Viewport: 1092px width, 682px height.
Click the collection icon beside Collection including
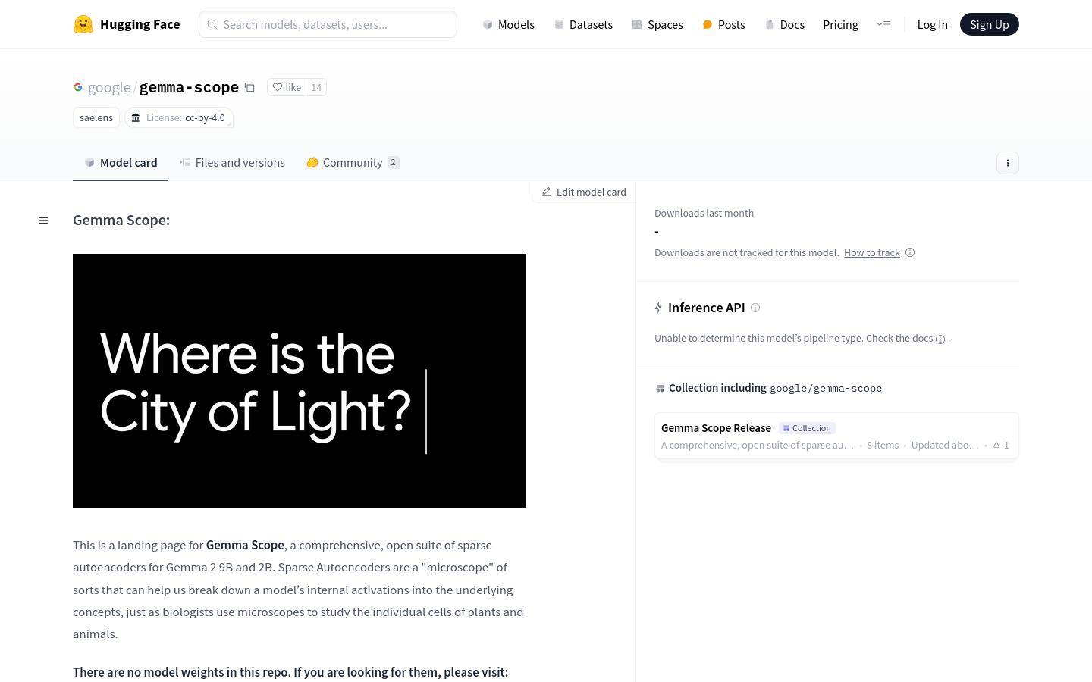[660, 389]
